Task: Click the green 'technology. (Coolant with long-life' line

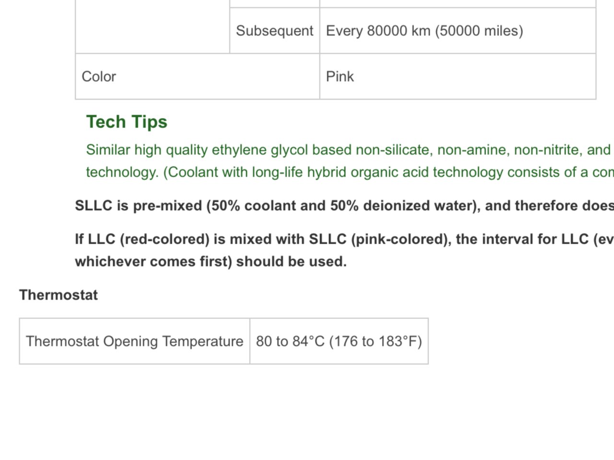Action: [x=350, y=172]
